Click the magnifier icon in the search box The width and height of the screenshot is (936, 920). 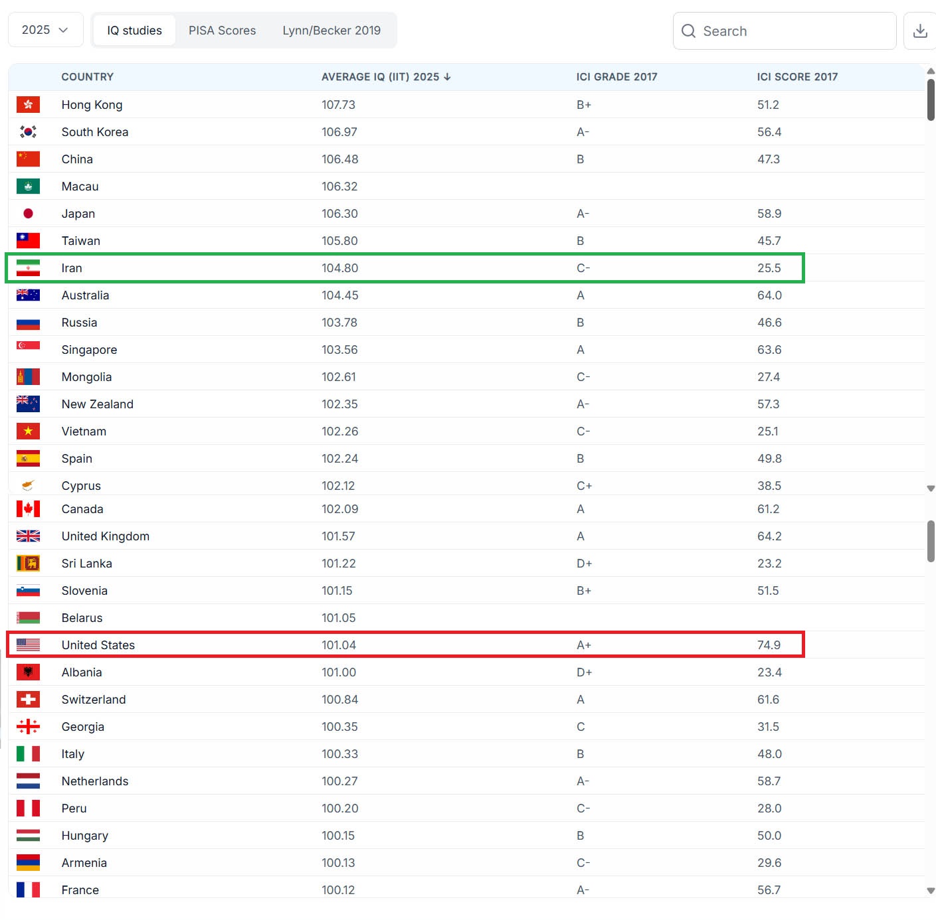tap(688, 31)
